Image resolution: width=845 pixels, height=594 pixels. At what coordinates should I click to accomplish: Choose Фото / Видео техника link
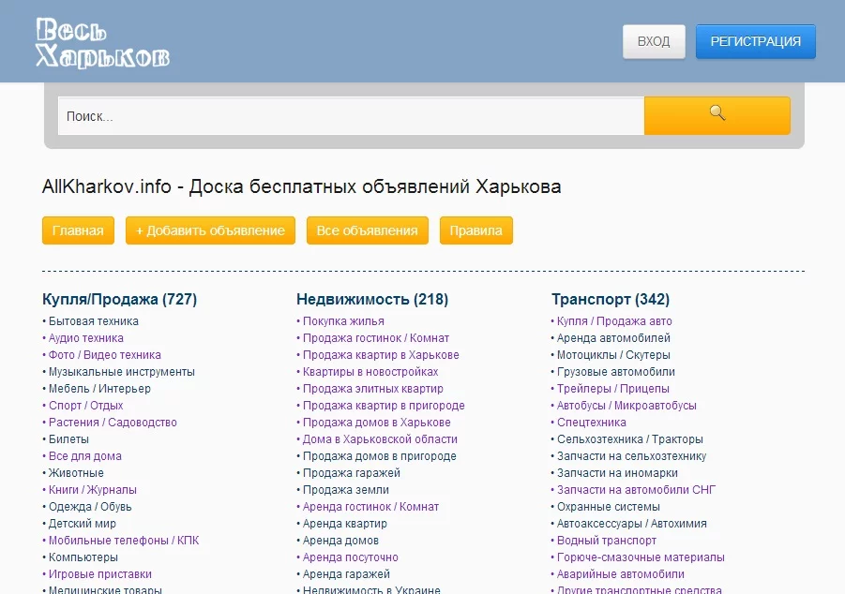pyautogui.click(x=104, y=355)
